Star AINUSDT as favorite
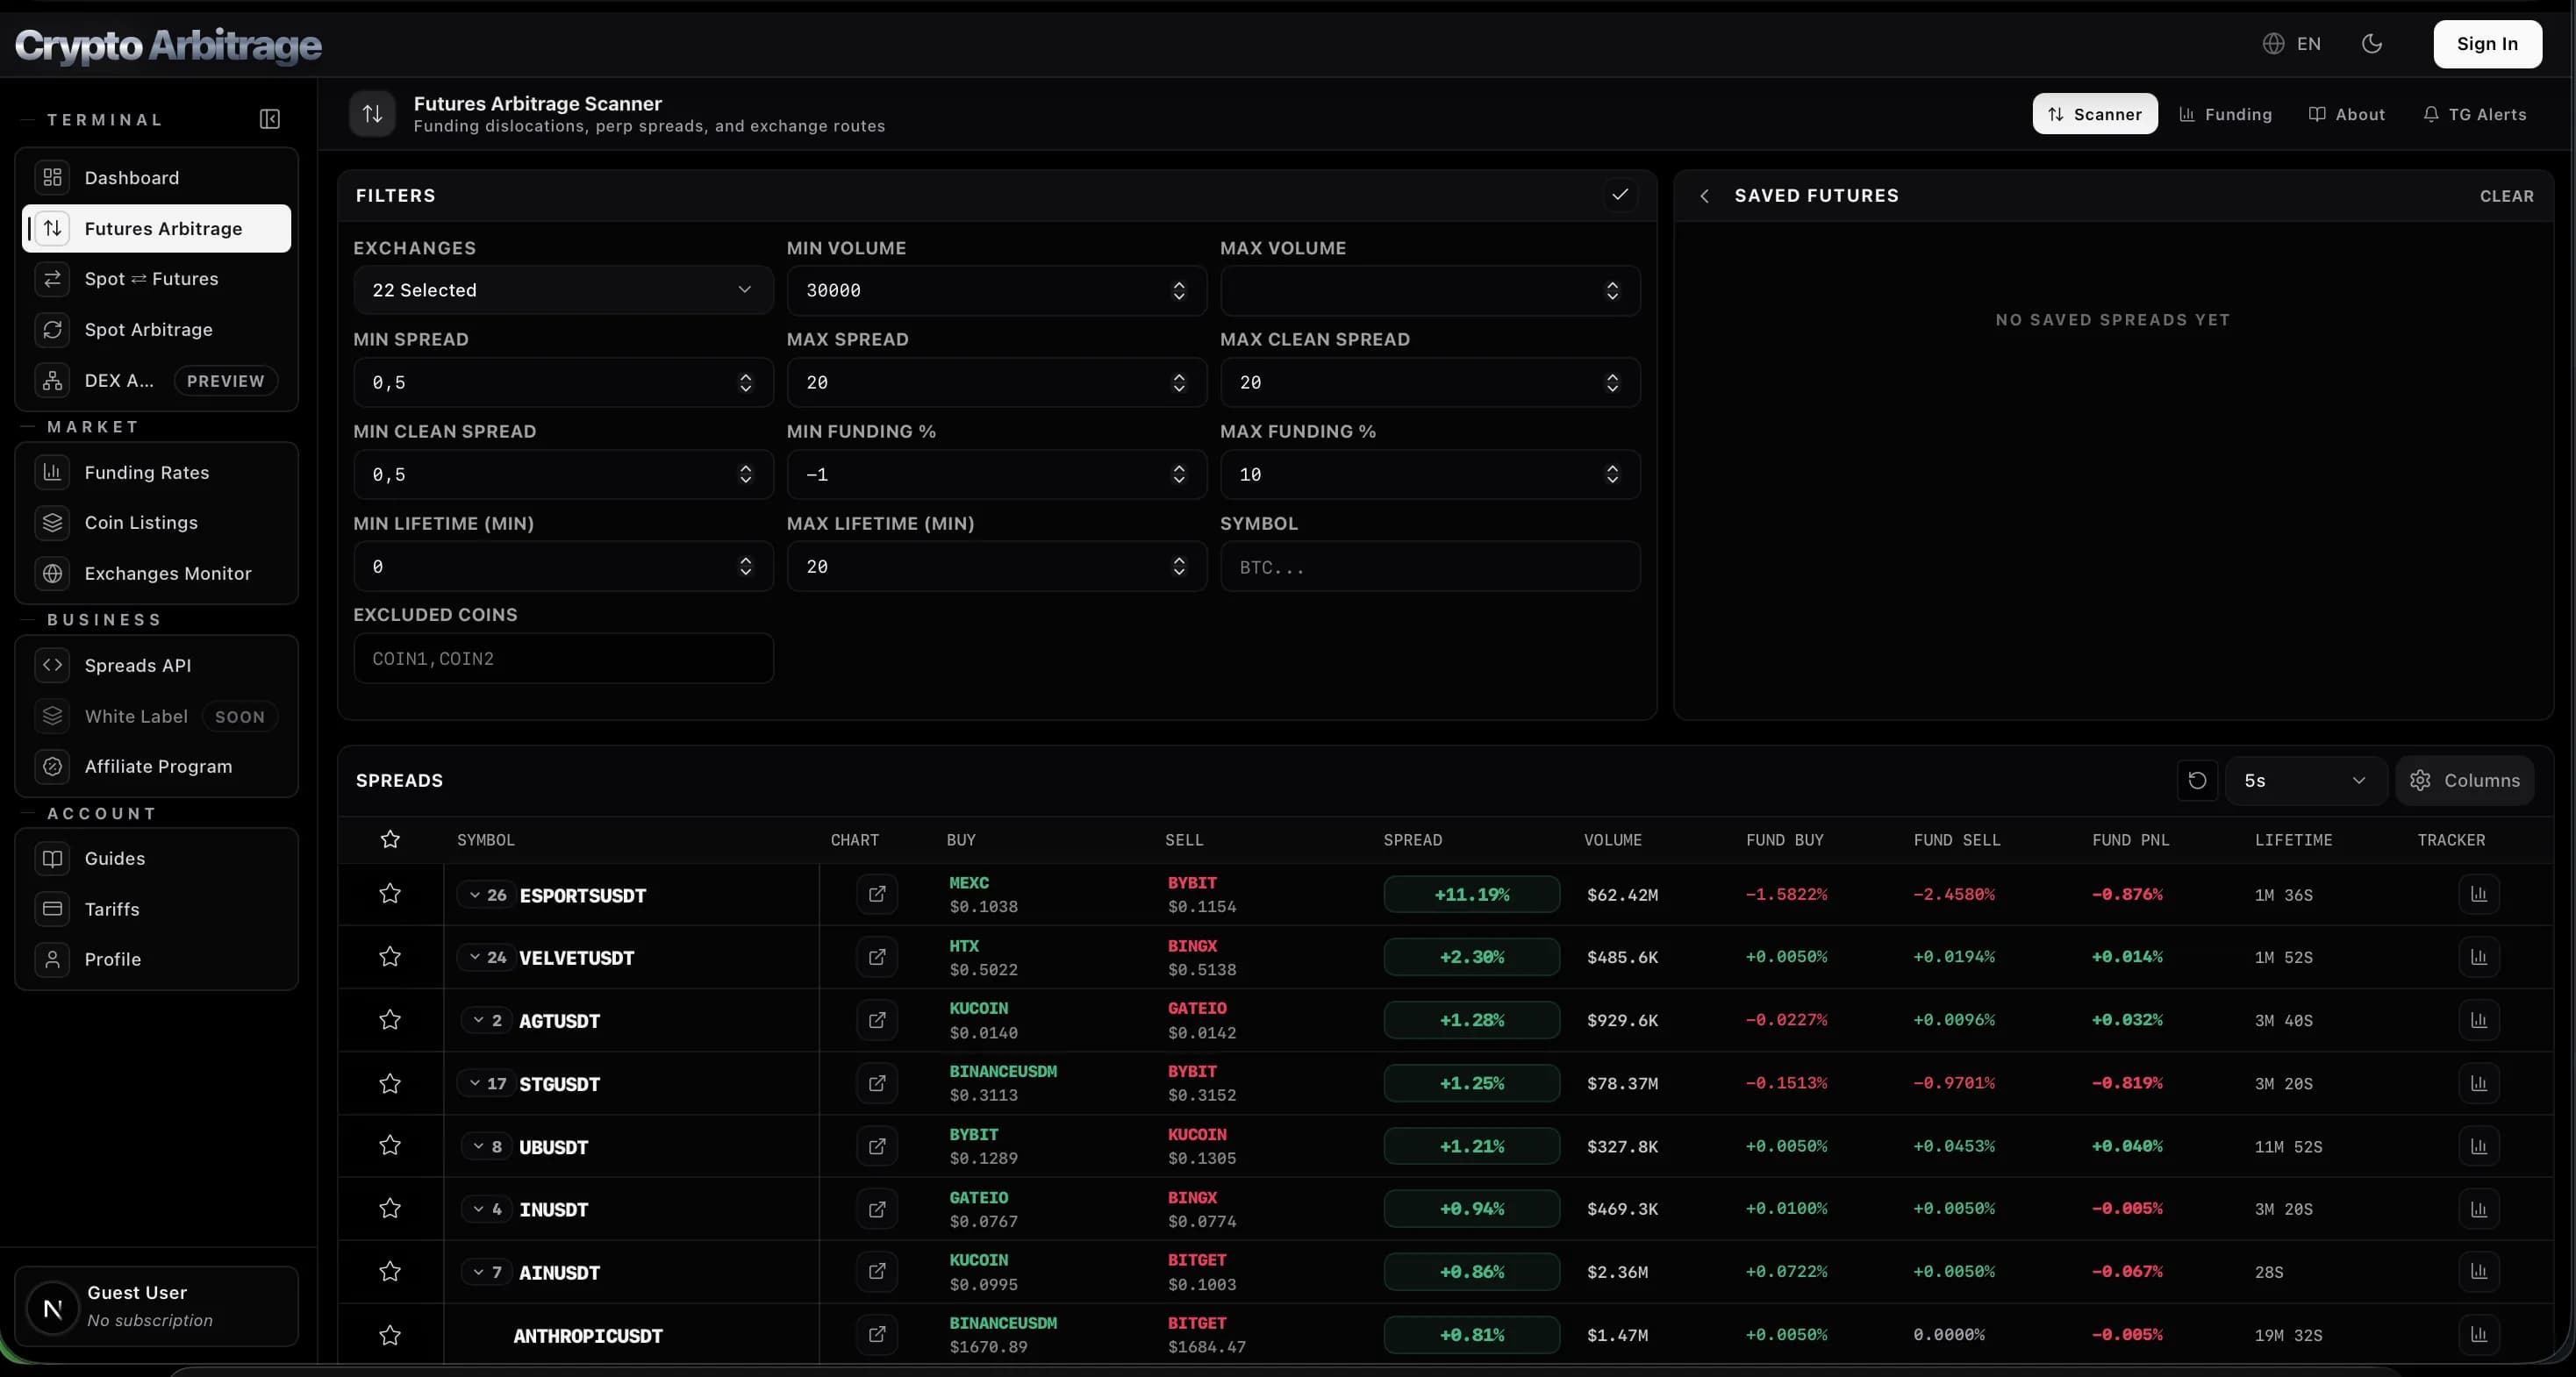 (x=390, y=1272)
